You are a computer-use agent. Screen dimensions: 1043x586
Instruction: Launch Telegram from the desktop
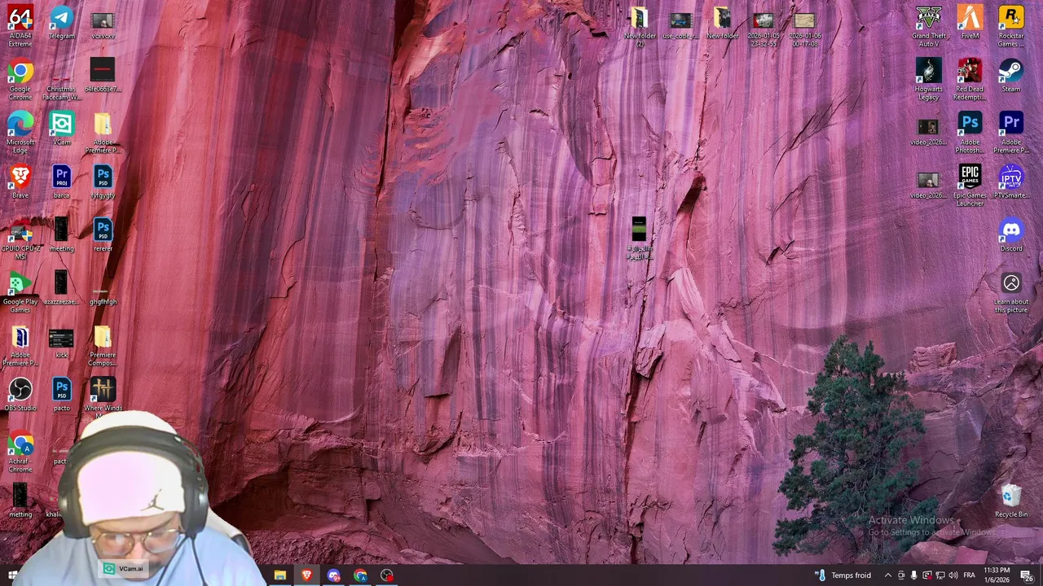(61, 23)
